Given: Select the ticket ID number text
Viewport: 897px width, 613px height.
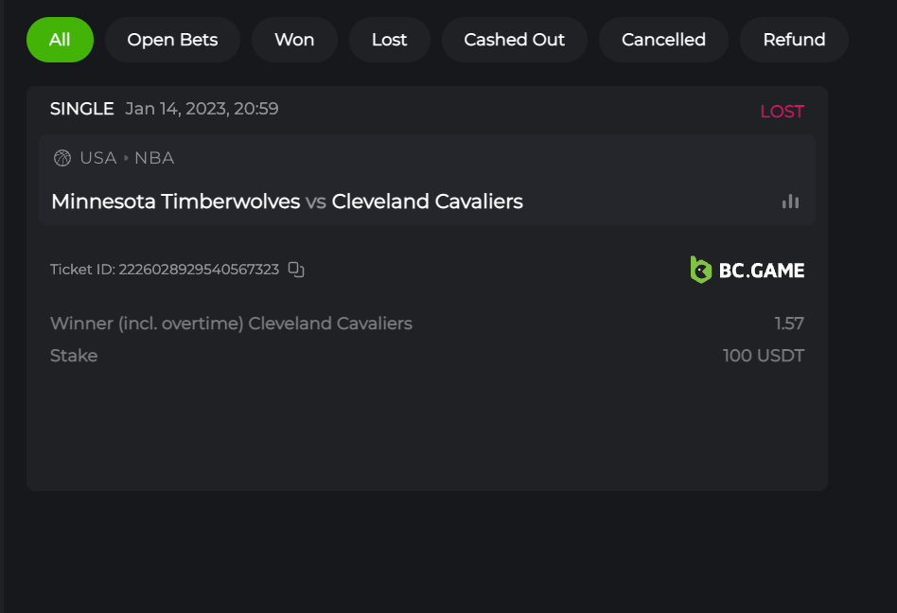Looking at the screenshot, I should coord(199,270).
